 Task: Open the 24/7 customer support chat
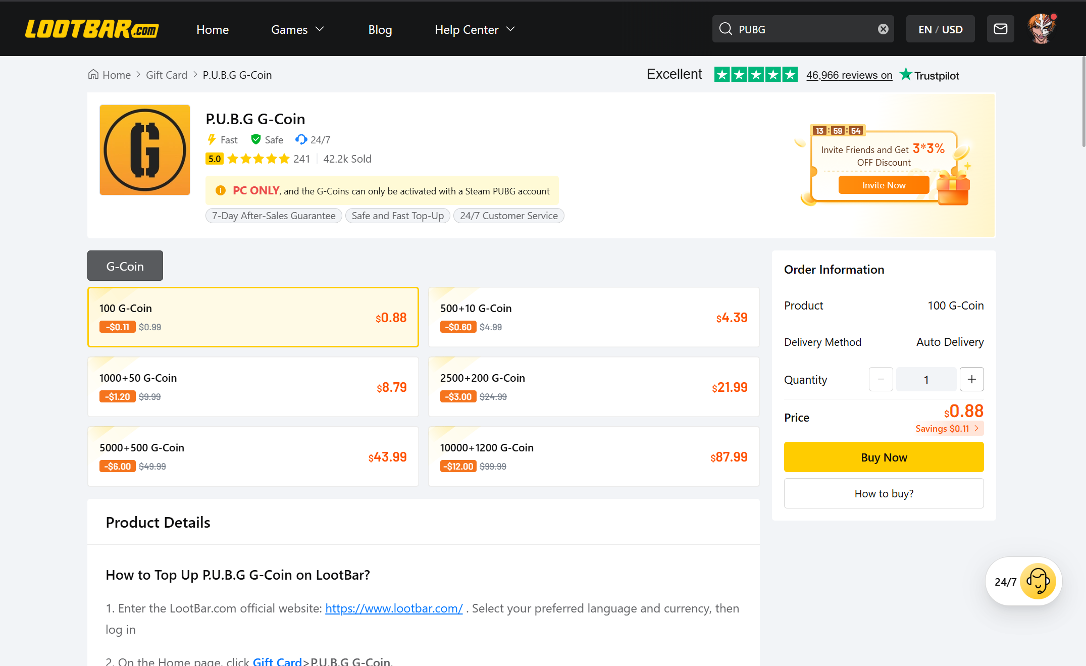coord(1024,581)
